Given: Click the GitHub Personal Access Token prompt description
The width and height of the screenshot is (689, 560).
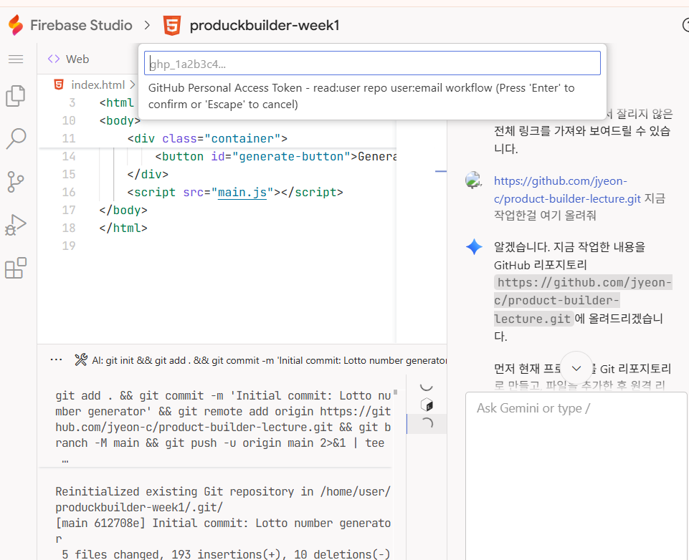Looking at the screenshot, I should (x=361, y=96).
